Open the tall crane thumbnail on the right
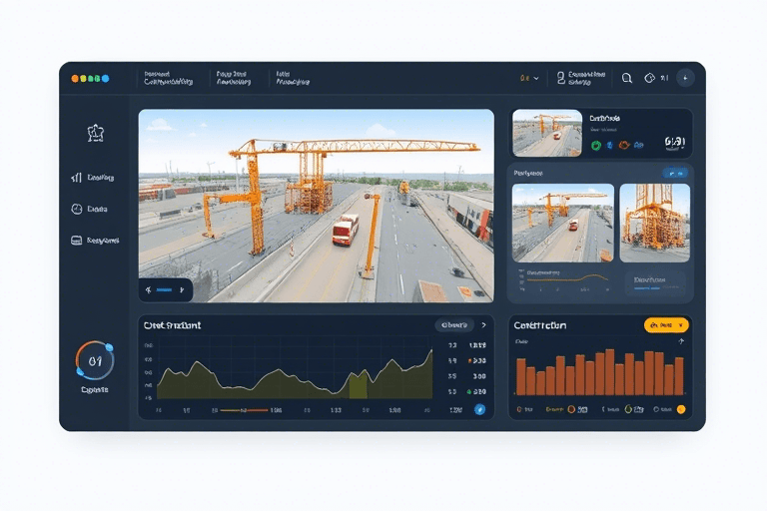 pos(654,223)
